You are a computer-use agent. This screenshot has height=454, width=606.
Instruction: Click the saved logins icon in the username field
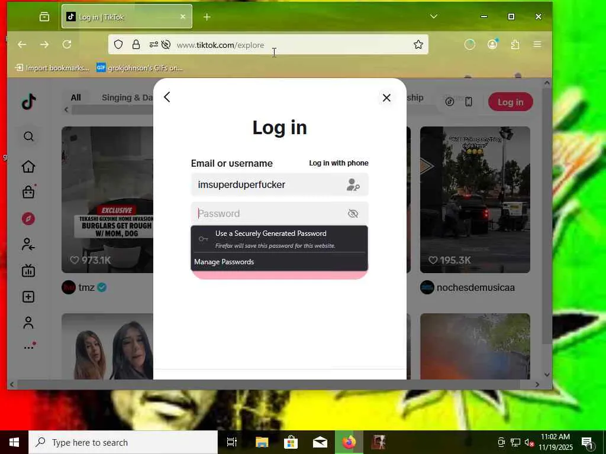tap(353, 184)
